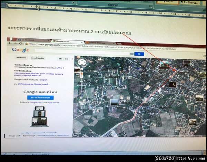
Task: Switch to the Facebook browser tab
Action: pos(34,40)
